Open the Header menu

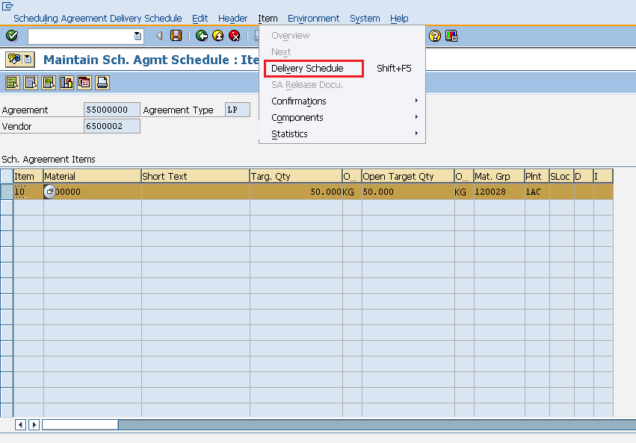[x=233, y=18]
